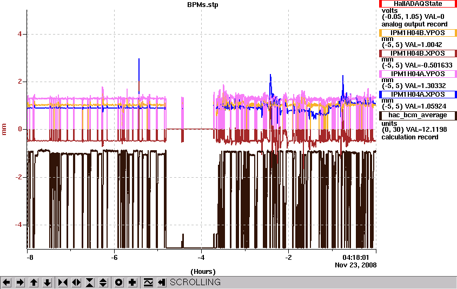Click the vertical mm axis unit label
The height and width of the screenshot is (289, 457).
pos(4,129)
